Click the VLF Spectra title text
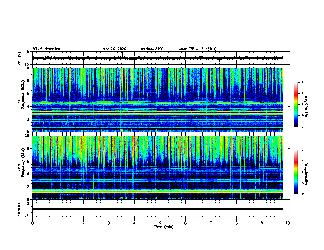The width and height of the screenshot is (324, 250). coord(46,49)
